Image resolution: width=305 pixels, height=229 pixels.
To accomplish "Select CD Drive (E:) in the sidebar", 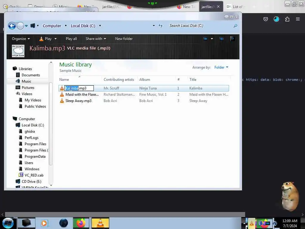I will point(31,181).
